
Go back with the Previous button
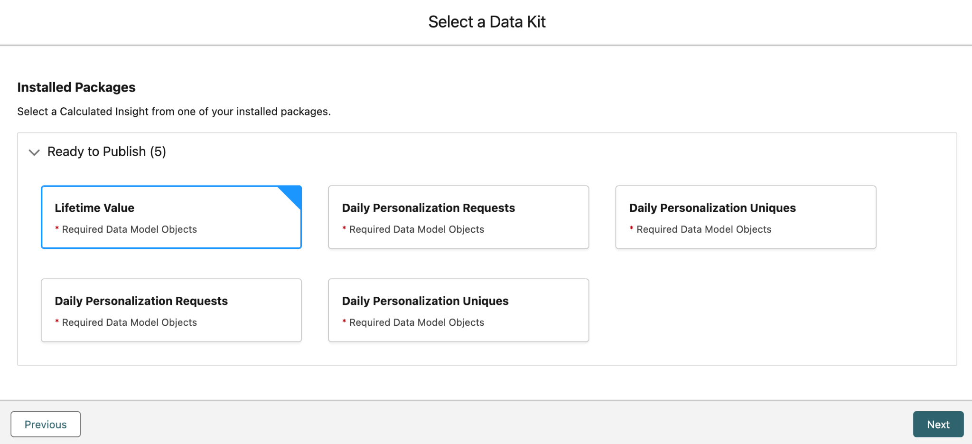pos(46,424)
